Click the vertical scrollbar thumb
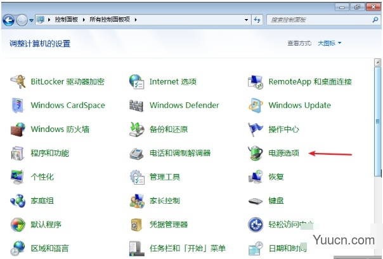 click(x=378, y=121)
